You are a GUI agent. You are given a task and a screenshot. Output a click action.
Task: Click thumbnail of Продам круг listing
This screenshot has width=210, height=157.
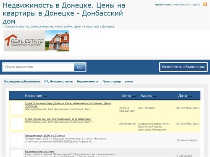click(17, 140)
